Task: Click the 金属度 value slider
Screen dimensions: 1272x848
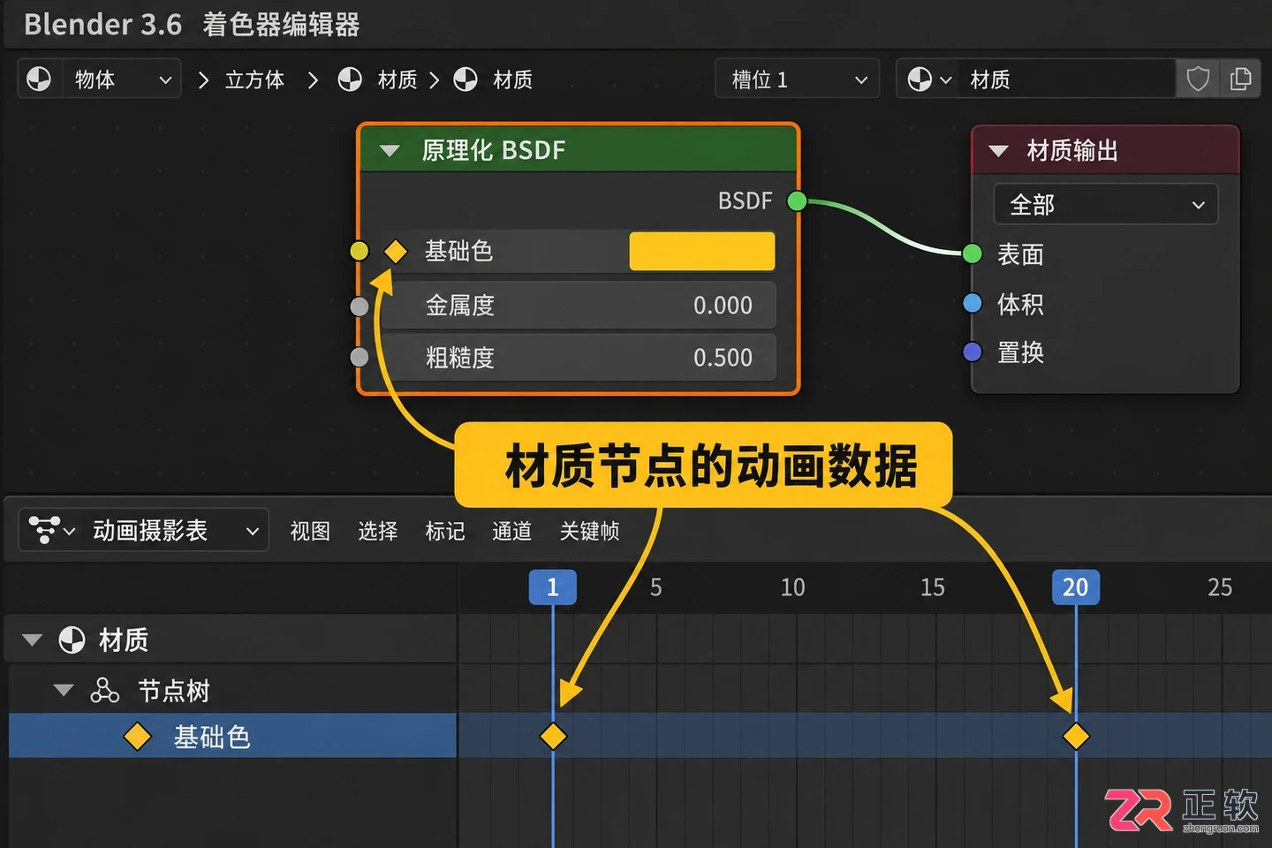Action: [579, 306]
